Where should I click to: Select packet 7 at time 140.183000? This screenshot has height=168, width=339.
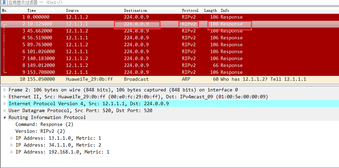(x=169, y=59)
